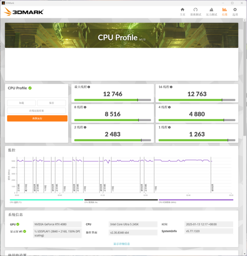Click info icon next to 8 线程

(x=85, y=107)
